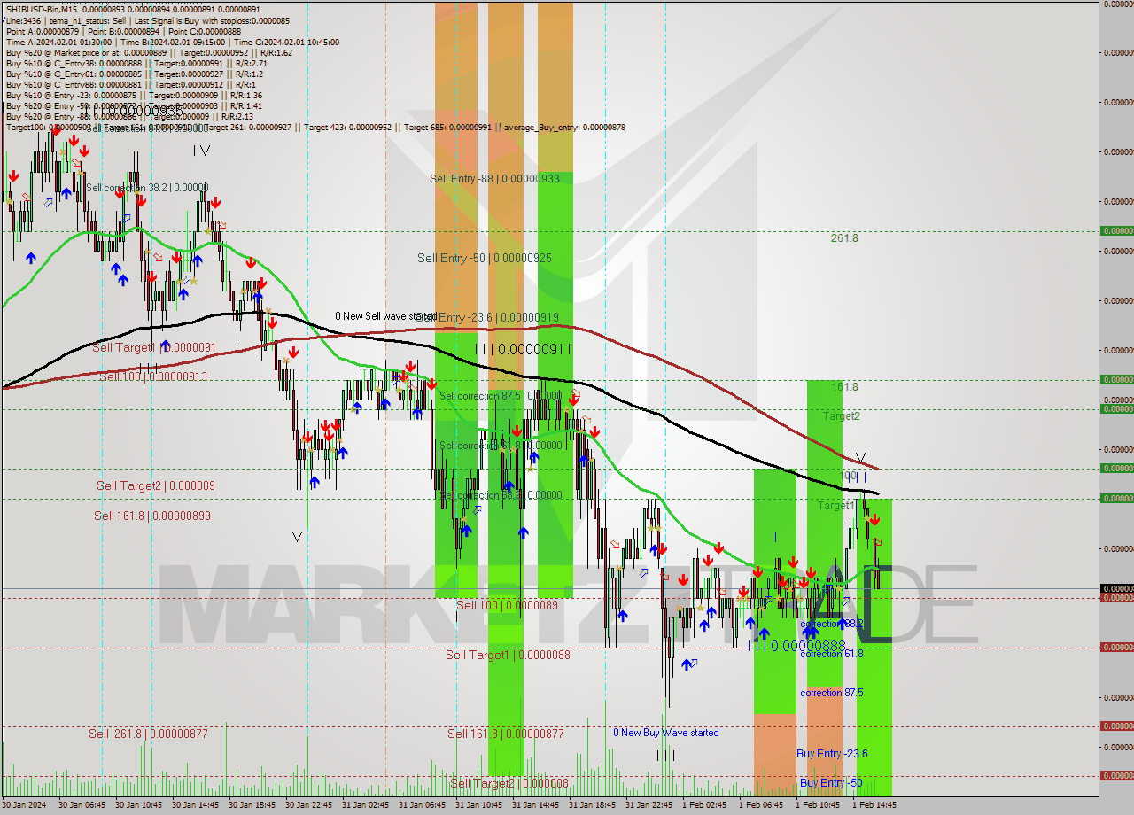Viewport: 1134px width, 815px height.
Task: Select the 'Buy Entry -50' label
Action: pos(831,783)
